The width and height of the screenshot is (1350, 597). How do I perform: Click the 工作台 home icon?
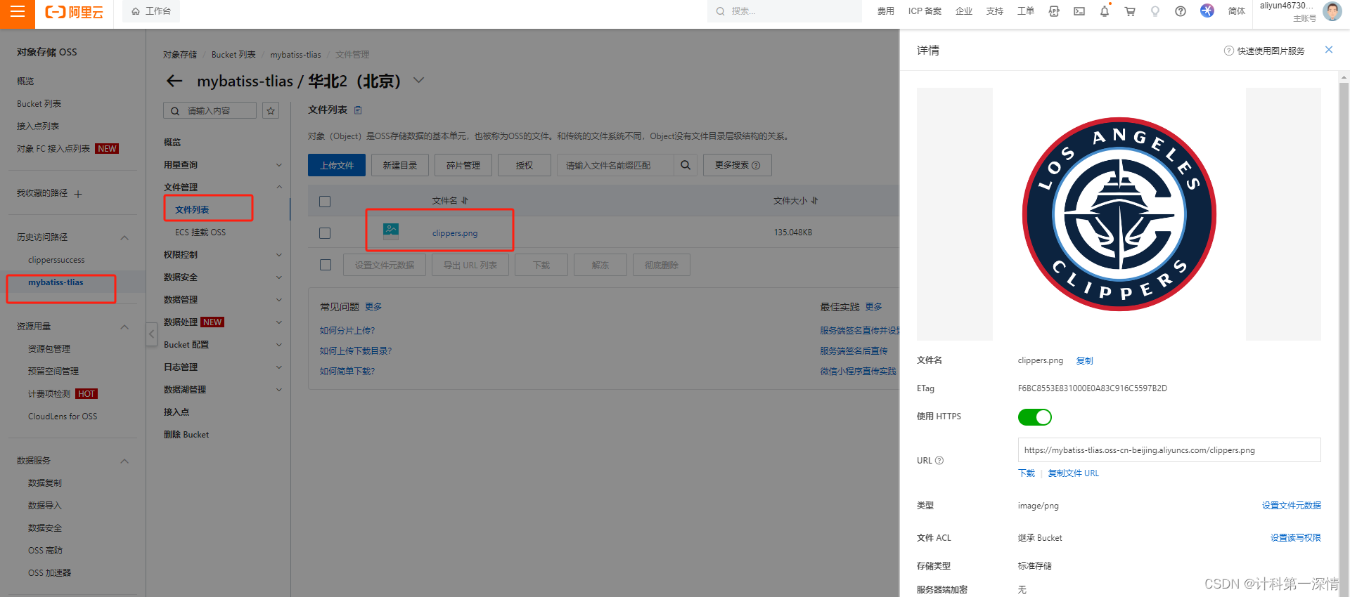pyautogui.click(x=136, y=11)
